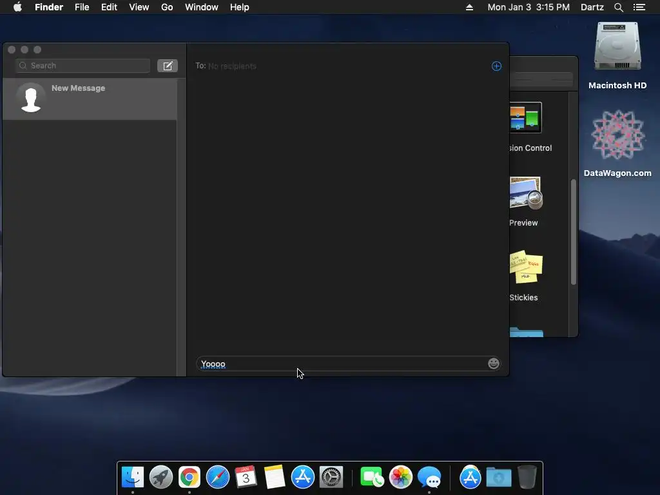
Task: Open System Preferences from the Dock
Action: click(331, 477)
